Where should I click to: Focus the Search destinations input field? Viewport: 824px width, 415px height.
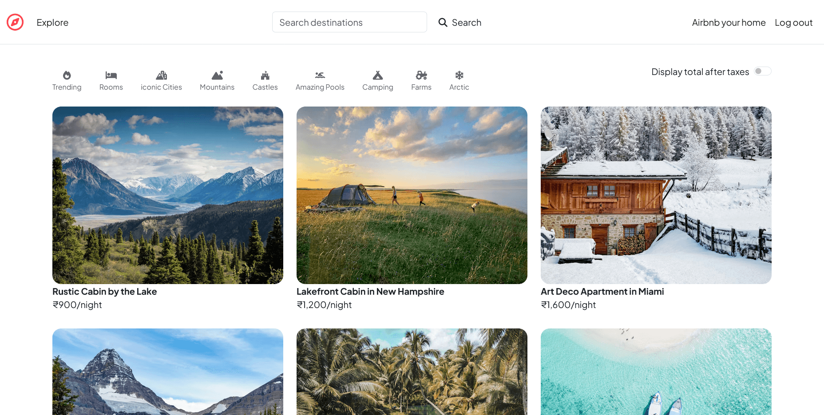(349, 22)
